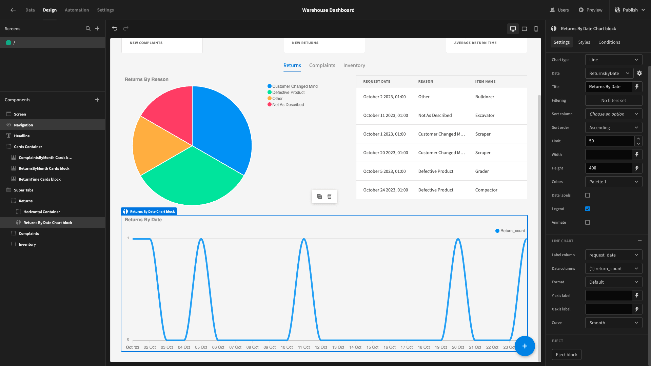
Task: Click the redo arrow icon
Action: (x=126, y=28)
